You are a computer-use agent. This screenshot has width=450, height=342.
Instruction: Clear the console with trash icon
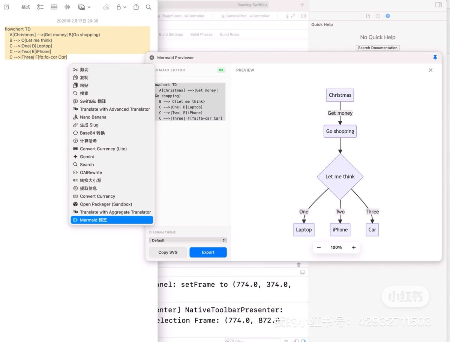click(299, 264)
